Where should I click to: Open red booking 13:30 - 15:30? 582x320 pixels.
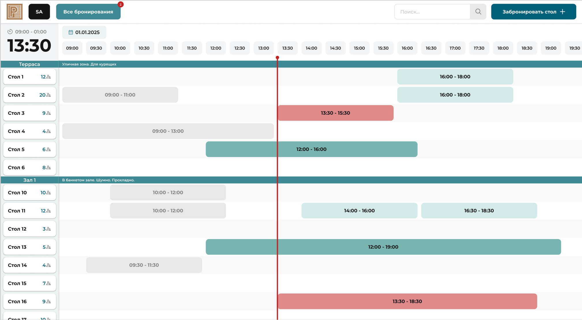(336, 113)
